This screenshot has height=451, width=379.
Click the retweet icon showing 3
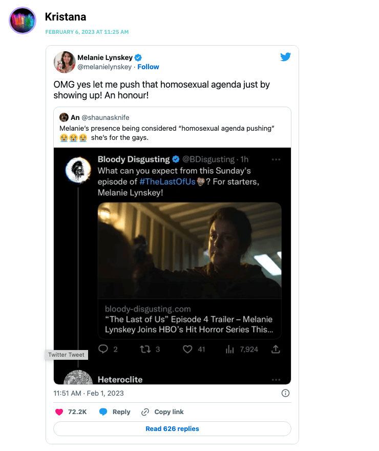coord(145,349)
